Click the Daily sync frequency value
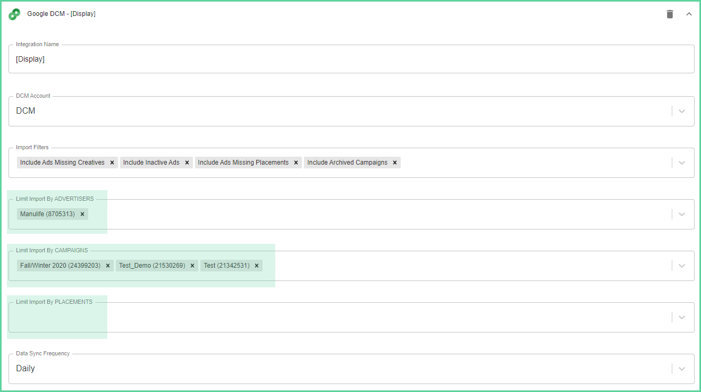Image resolution: width=701 pixels, height=392 pixels. coord(26,369)
